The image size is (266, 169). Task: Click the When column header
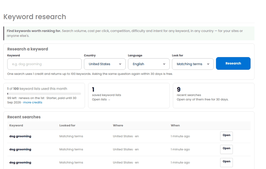pos(175,126)
